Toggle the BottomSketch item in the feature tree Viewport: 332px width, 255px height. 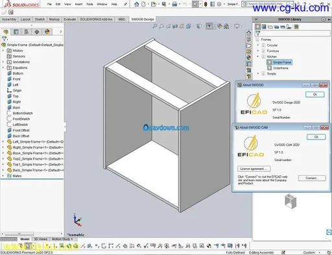[23, 113]
